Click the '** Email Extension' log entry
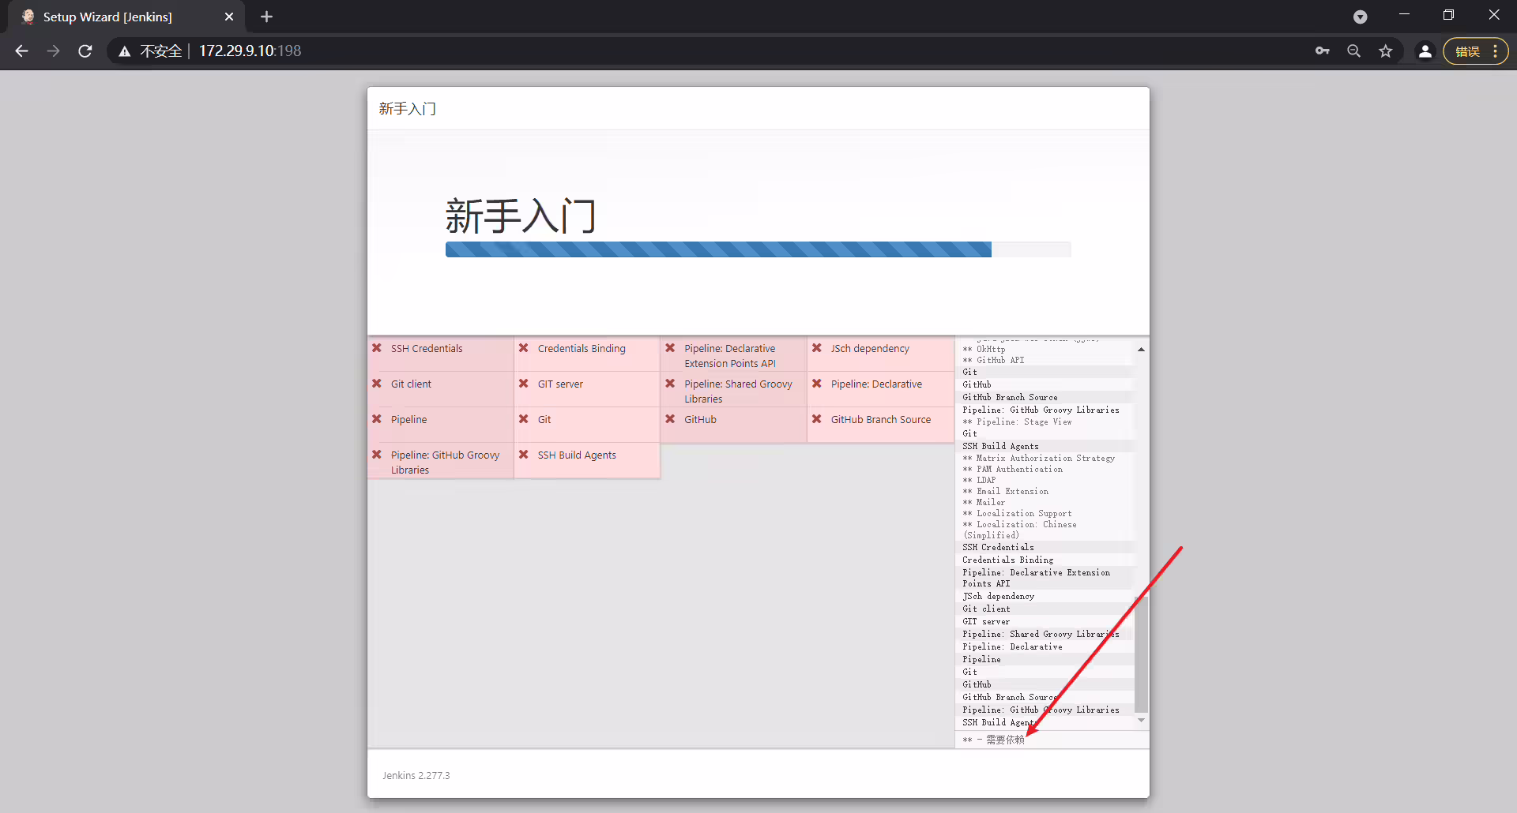This screenshot has height=813, width=1517. (x=1005, y=491)
